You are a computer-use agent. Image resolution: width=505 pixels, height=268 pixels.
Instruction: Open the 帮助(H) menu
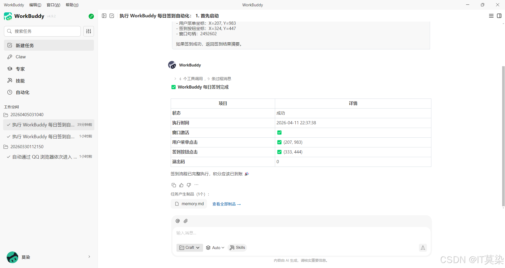point(72,5)
